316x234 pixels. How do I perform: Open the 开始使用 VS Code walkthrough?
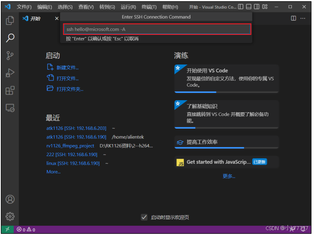pyautogui.click(x=226, y=79)
